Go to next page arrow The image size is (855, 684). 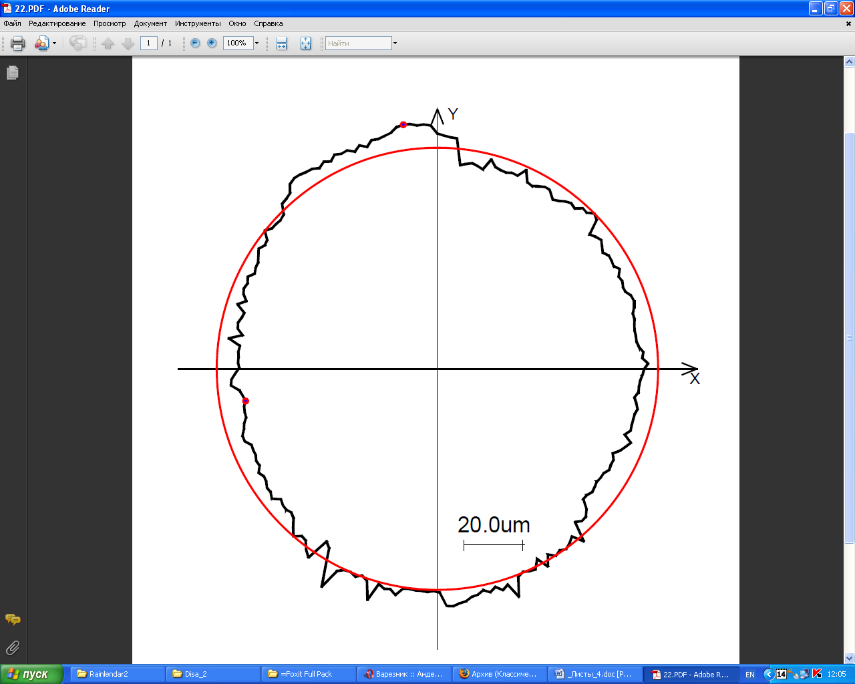click(x=128, y=43)
